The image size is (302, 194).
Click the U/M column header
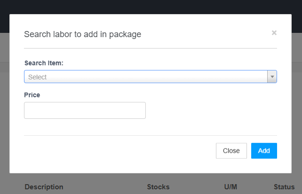(x=230, y=187)
